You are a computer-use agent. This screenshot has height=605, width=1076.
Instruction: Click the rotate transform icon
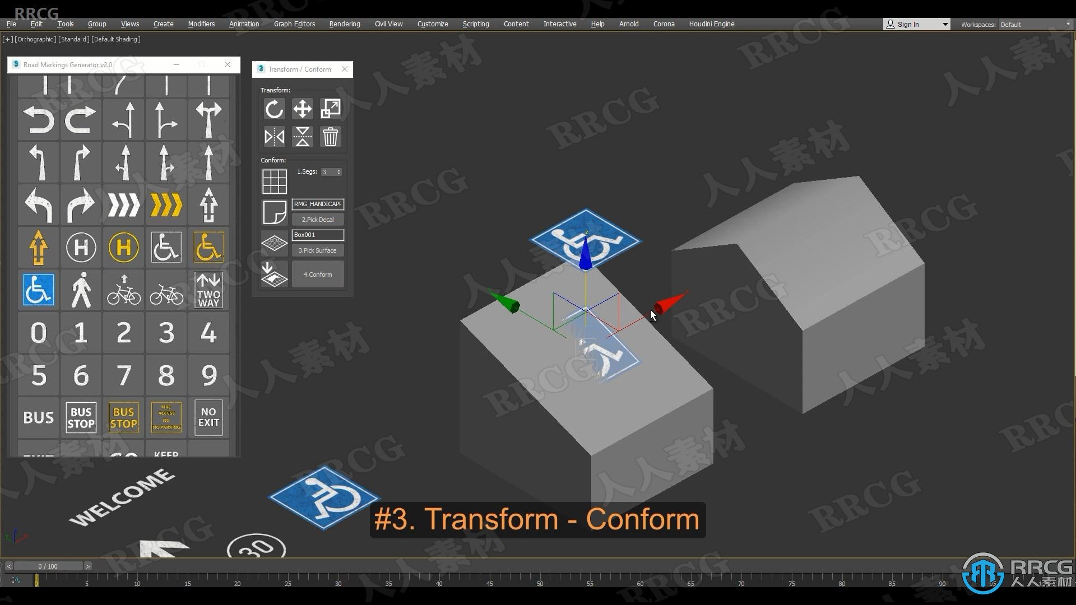pyautogui.click(x=274, y=109)
